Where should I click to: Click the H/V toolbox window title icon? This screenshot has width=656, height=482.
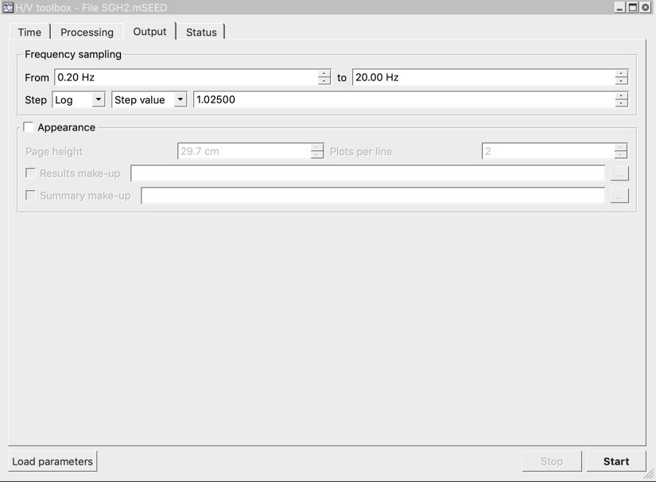coord(8,7)
